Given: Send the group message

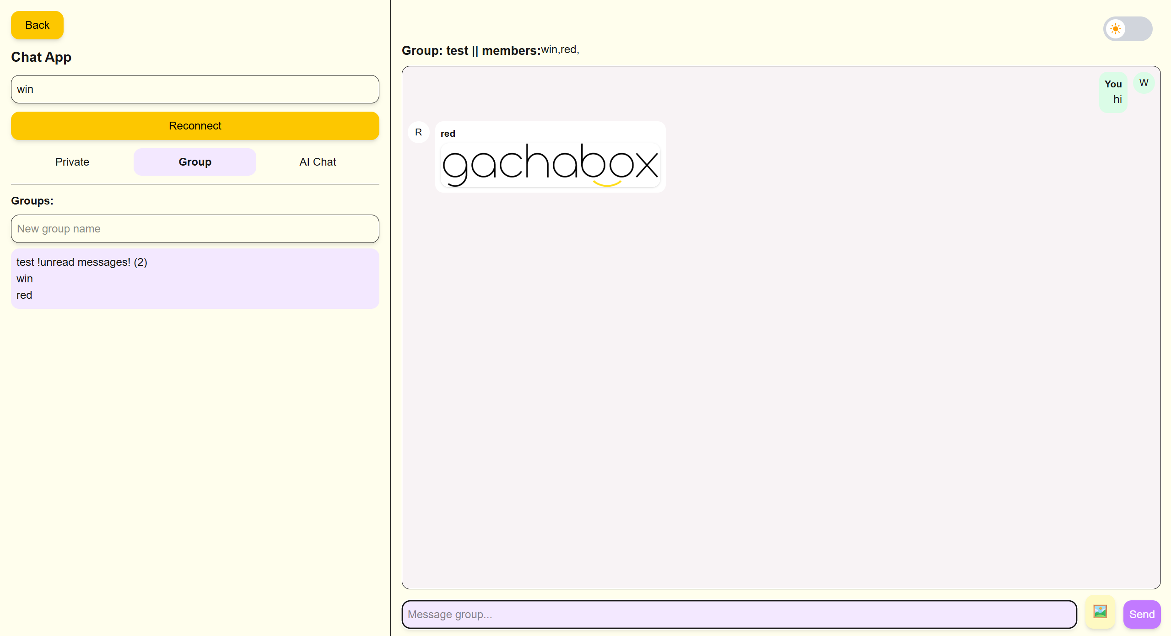Looking at the screenshot, I should pos(1141,614).
